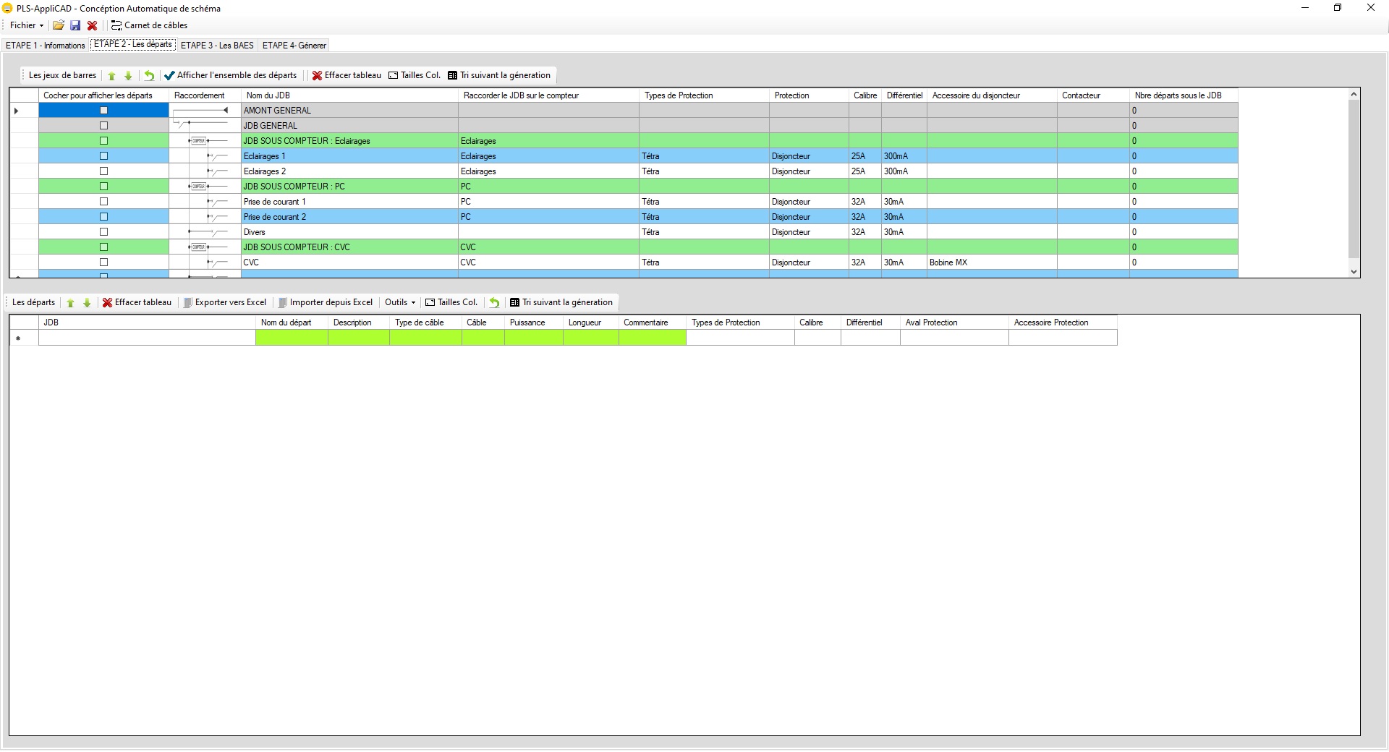This screenshot has width=1389, height=752.
Task: Enable Prise de courant 1 checkbox
Action: tap(103, 202)
